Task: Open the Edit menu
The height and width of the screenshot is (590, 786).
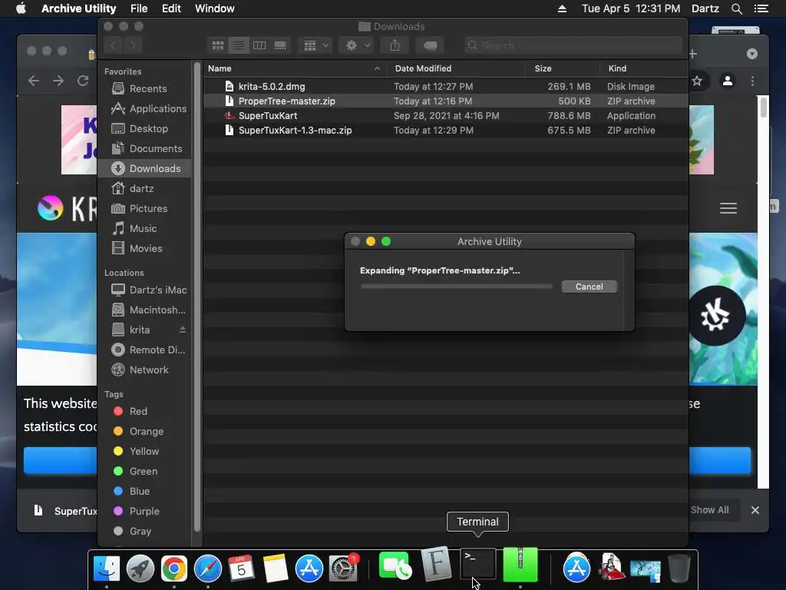Action: click(171, 8)
